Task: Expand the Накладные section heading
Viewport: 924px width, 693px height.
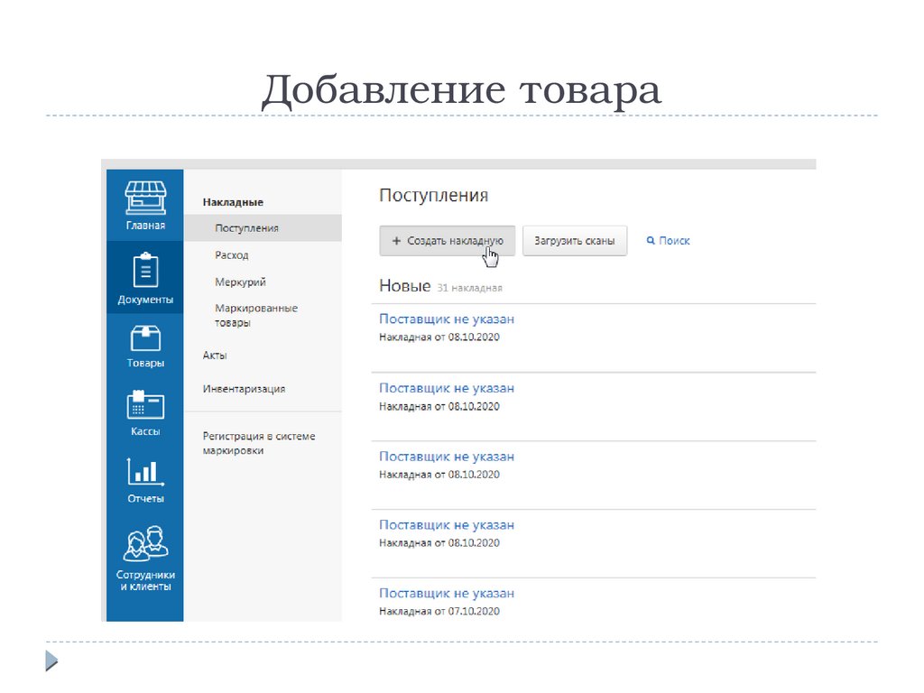Action: pos(233,203)
